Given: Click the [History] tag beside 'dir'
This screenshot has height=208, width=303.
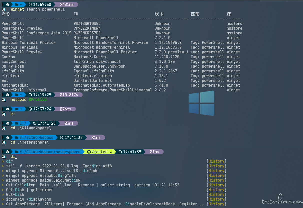Looking at the screenshot, I should pyautogui.click(x=216, y=161).
